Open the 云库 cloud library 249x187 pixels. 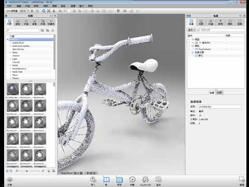pyautogui.click(x=10, y=181)
